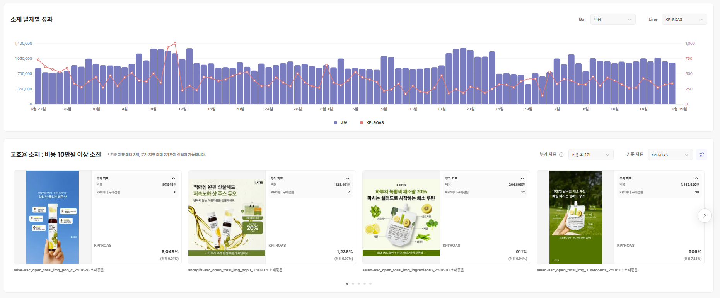
Task: Open the Bar metric dropdown showing 비용
Action: 613,19
